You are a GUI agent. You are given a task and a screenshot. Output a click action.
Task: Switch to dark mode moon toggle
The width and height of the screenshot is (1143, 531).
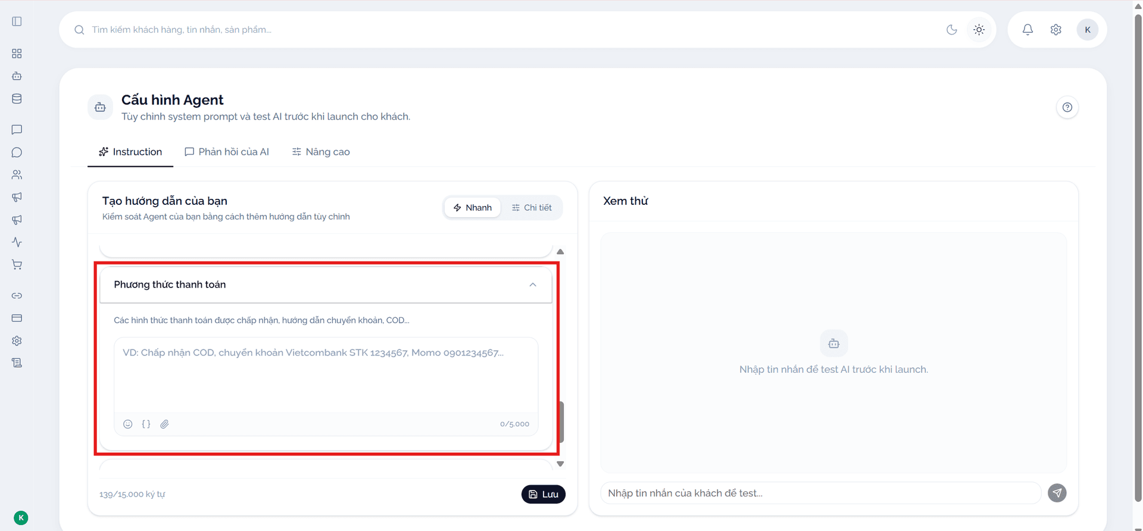[x=952, y=30]
